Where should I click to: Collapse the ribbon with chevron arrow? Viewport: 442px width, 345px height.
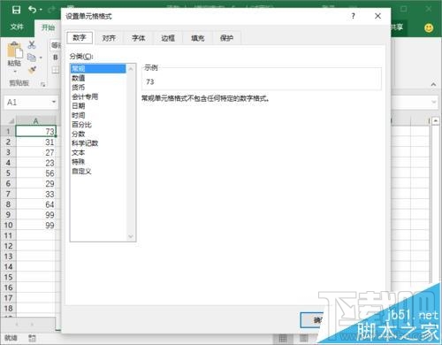point(433,85)
